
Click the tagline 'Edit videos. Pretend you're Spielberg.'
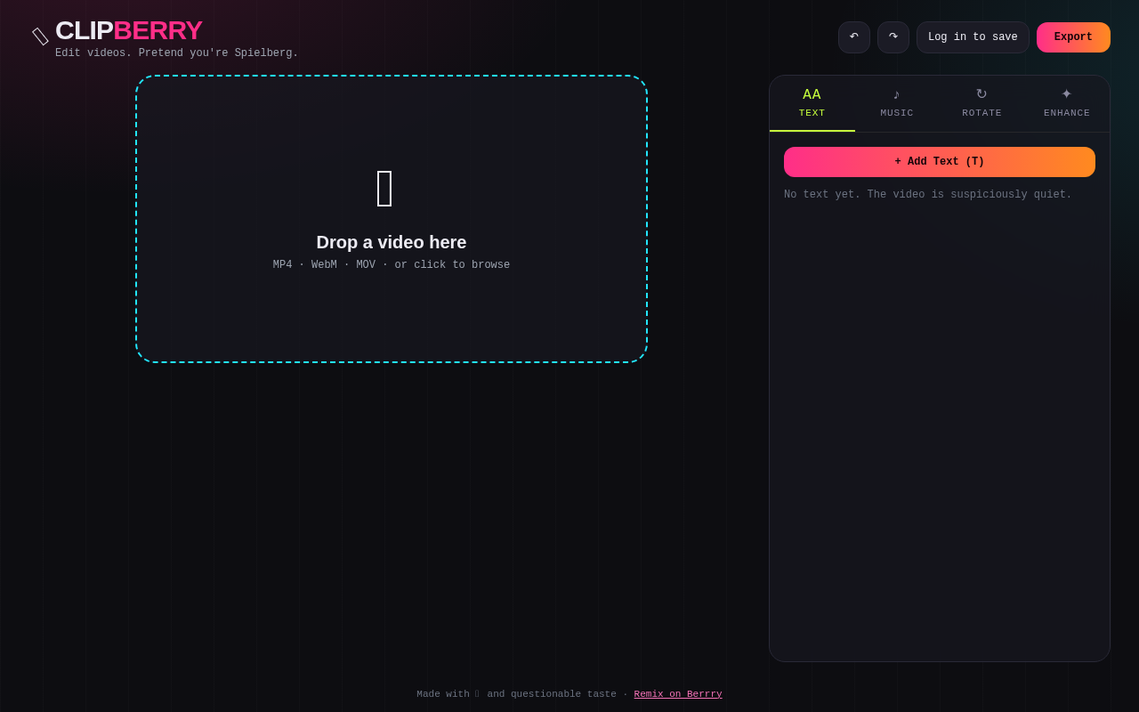(177, 53)
